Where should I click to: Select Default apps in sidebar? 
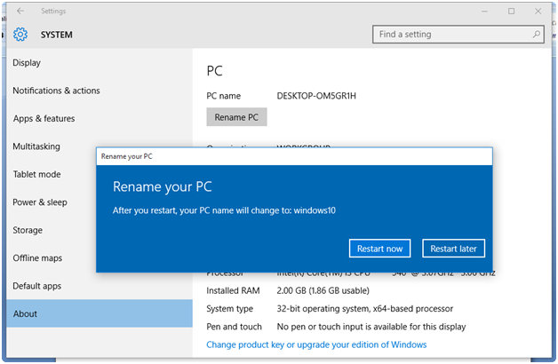37,286
